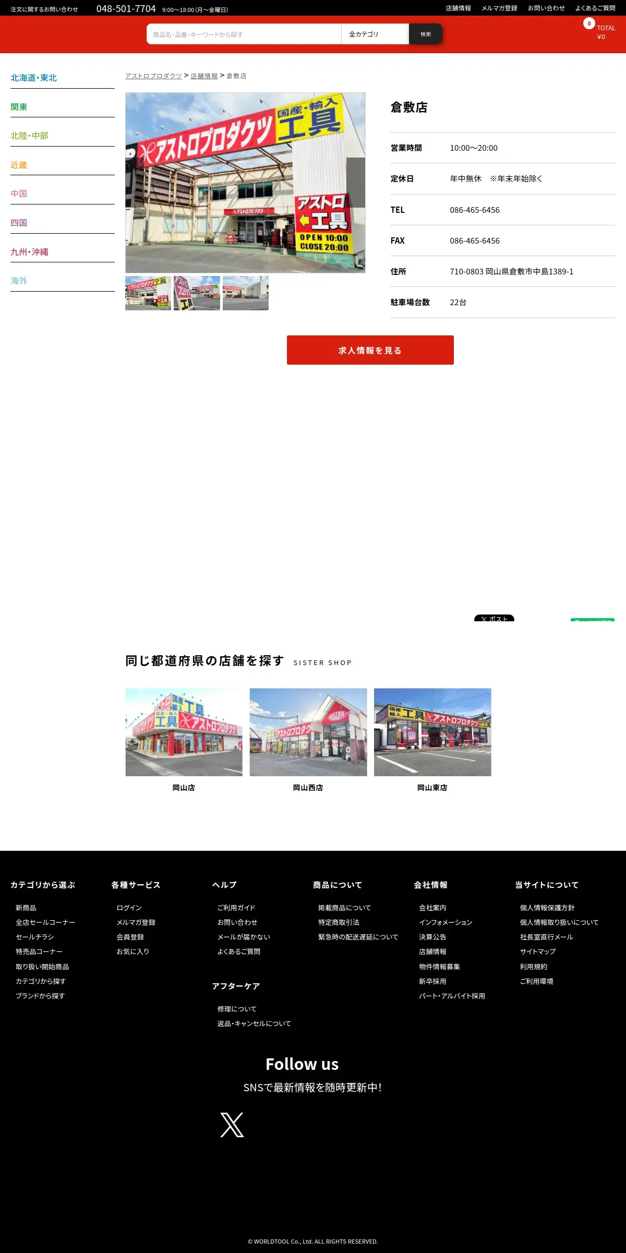Select the third store photo thumbnail
Screen dimensions: 626x1253
[x=246, y=293]
